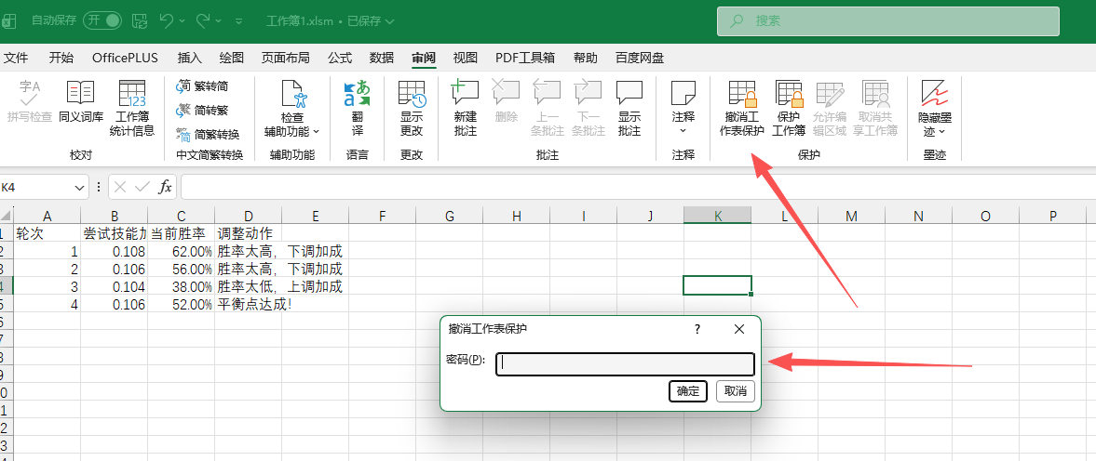This screenshot has height=461, width=1096.
Task: Click the save icon in title bar
Action: [x=140, y=21]
